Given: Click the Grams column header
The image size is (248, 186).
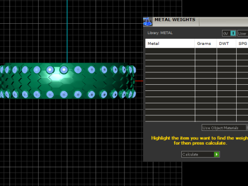Looking at the screenshot, I should [x=206, y=43].
